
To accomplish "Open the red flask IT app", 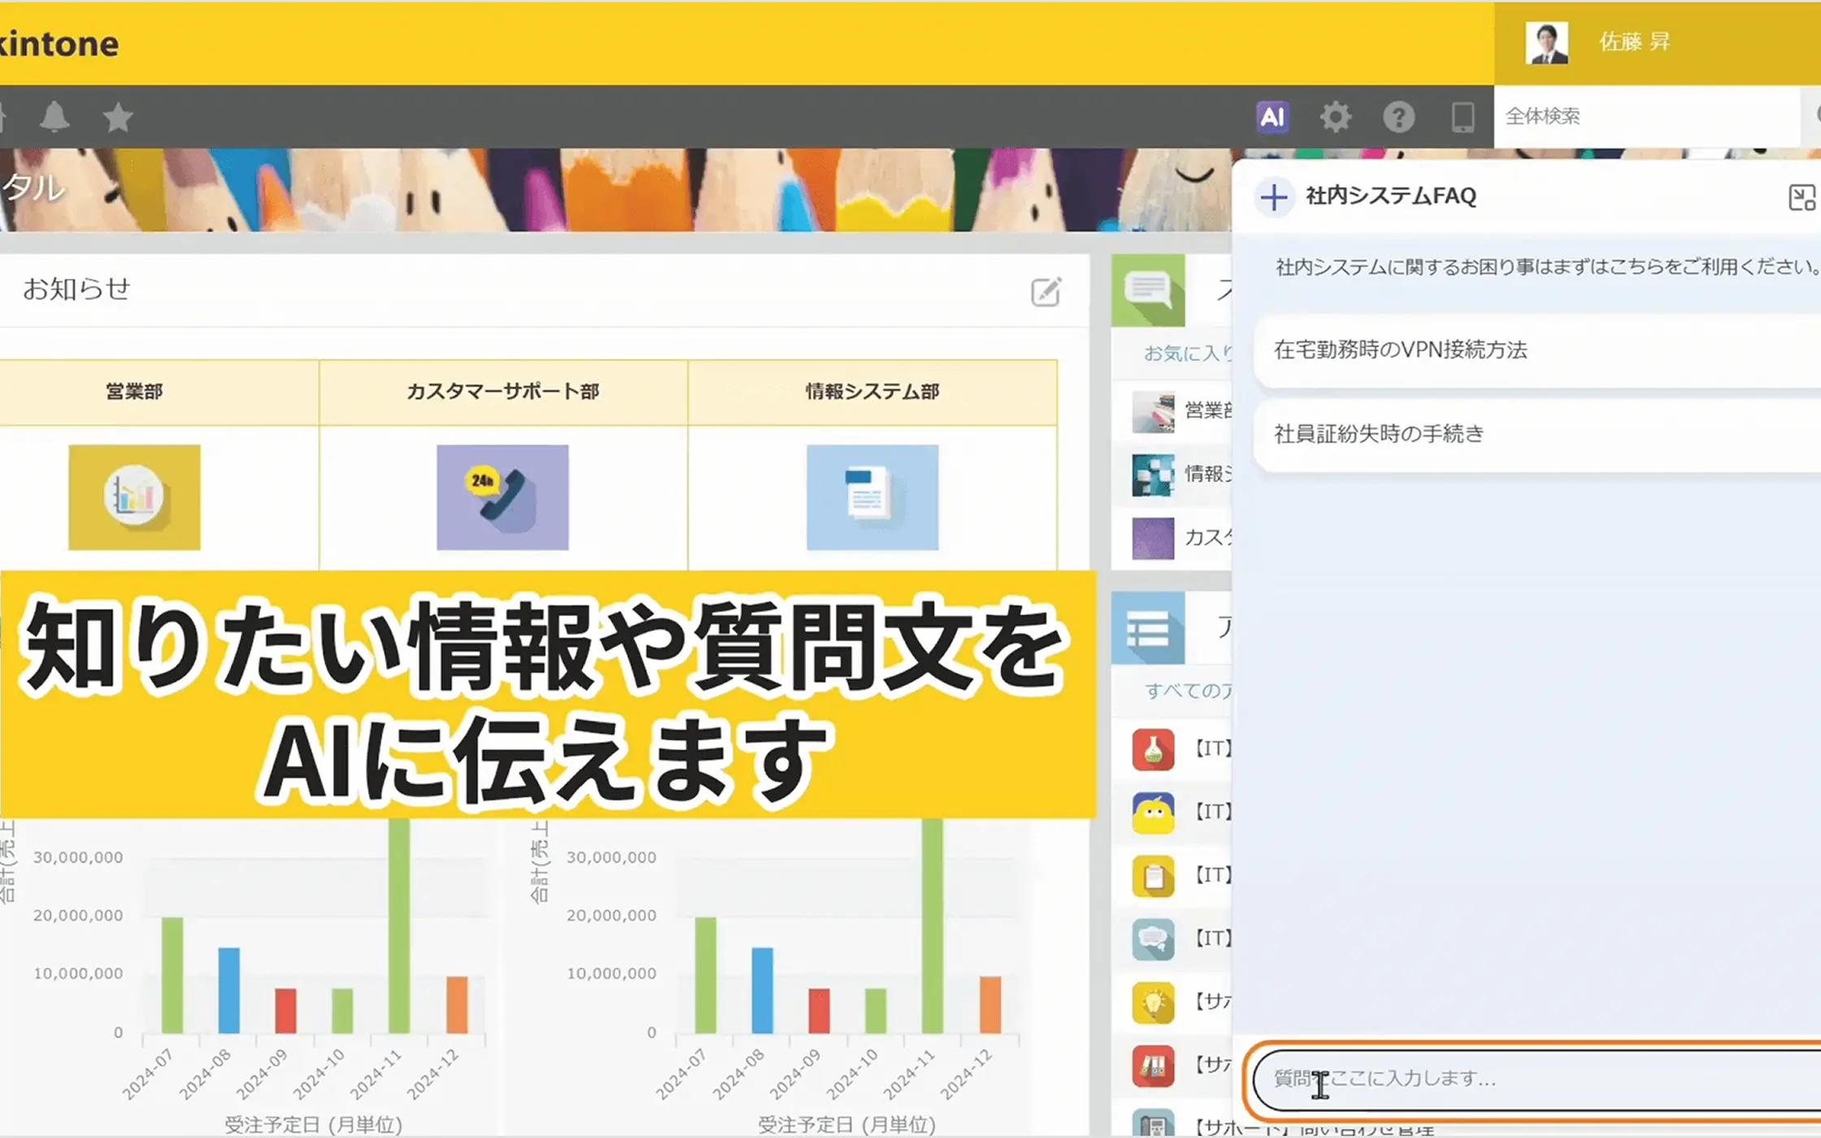I will click(1153, 749).
